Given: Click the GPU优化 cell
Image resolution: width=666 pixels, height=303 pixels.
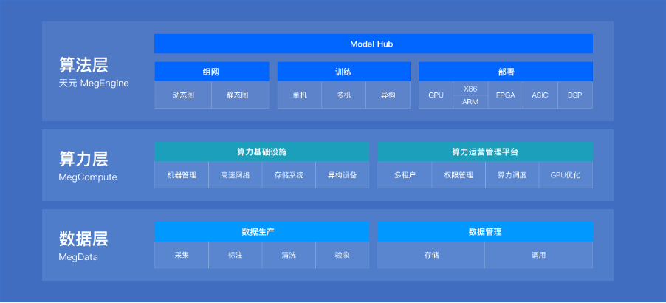Looking at the screenshot, I should pos(566,175).
